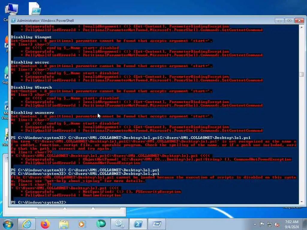Click the 'Disabling Winmgmt' output line
307x230 pixels.
[31, 37]
